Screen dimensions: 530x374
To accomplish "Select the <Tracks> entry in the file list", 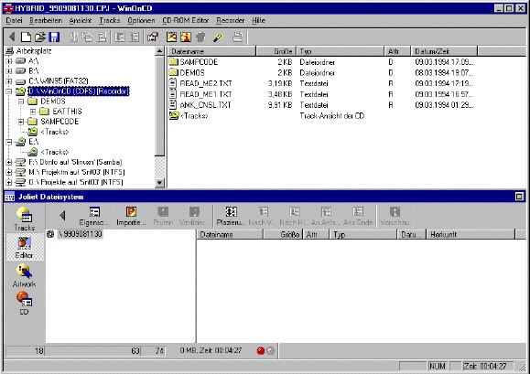I will [x=189, y=116].
